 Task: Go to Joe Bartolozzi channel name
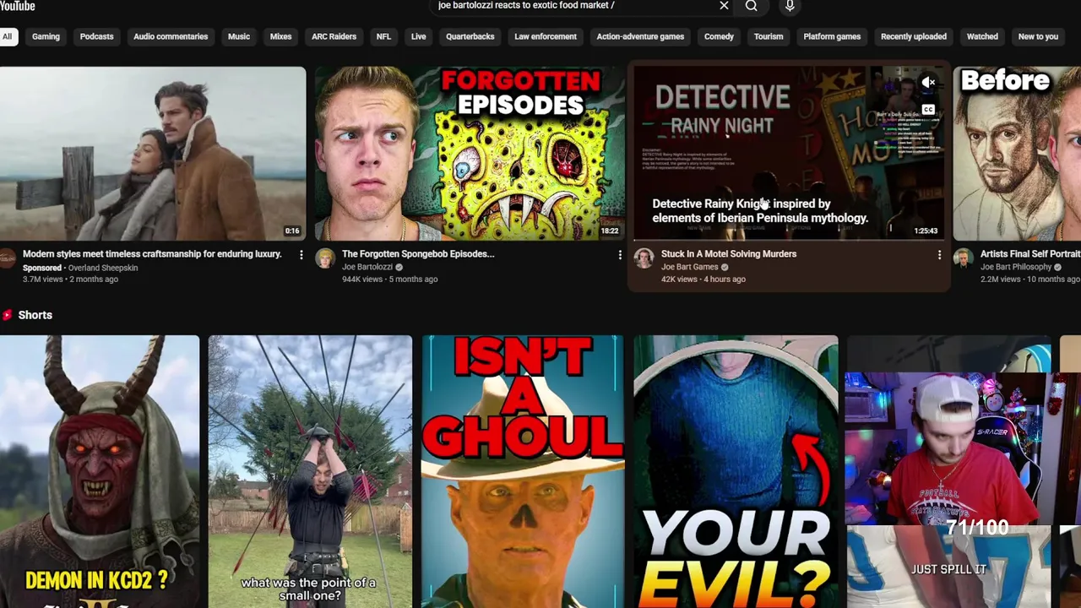point(367,267)
